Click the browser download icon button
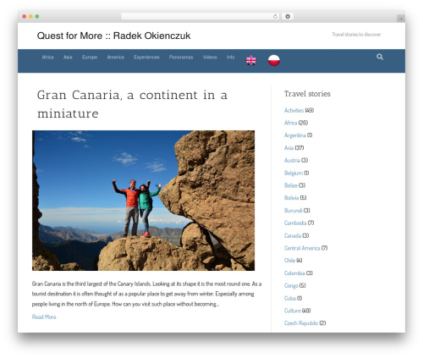This screenshot has height=358, width=423. pos(288,16)
